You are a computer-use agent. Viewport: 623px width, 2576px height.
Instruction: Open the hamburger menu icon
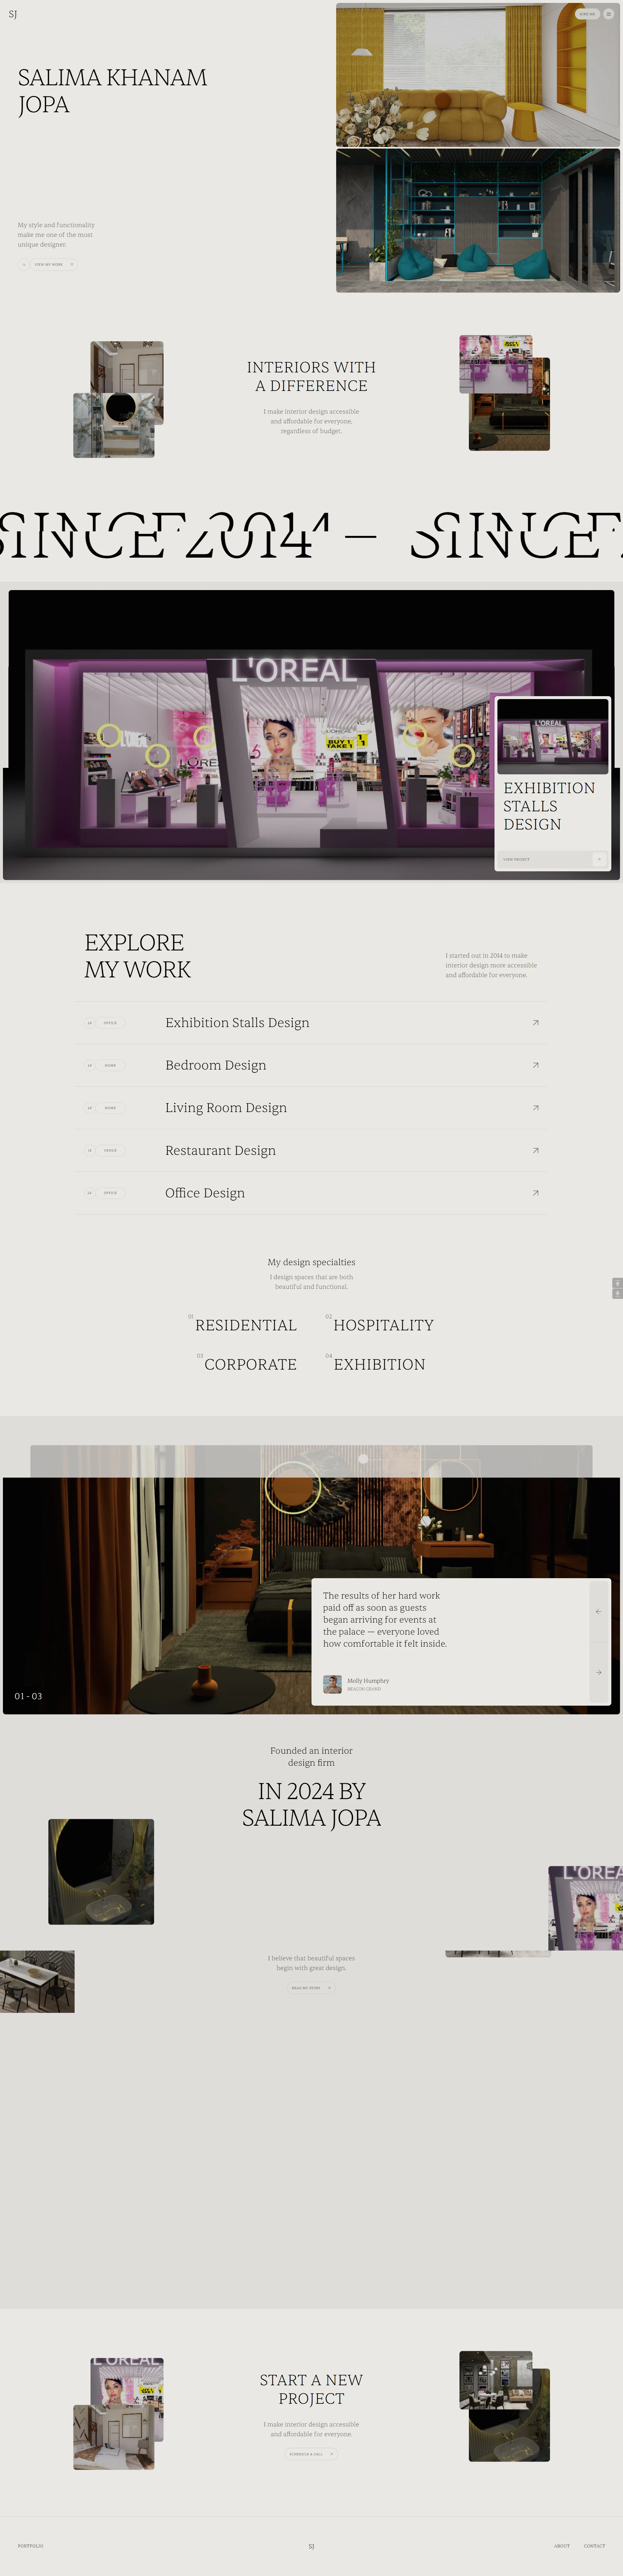click(608, 14)
